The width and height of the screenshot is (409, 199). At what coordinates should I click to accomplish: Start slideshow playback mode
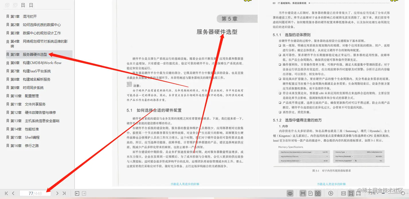tap(331, 193)
